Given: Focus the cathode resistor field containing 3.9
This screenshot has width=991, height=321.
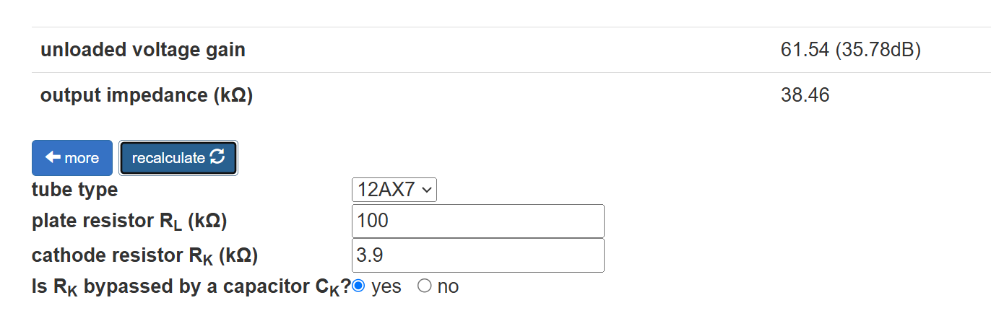Looking at the screenshot, I should [x=477, y=255].
